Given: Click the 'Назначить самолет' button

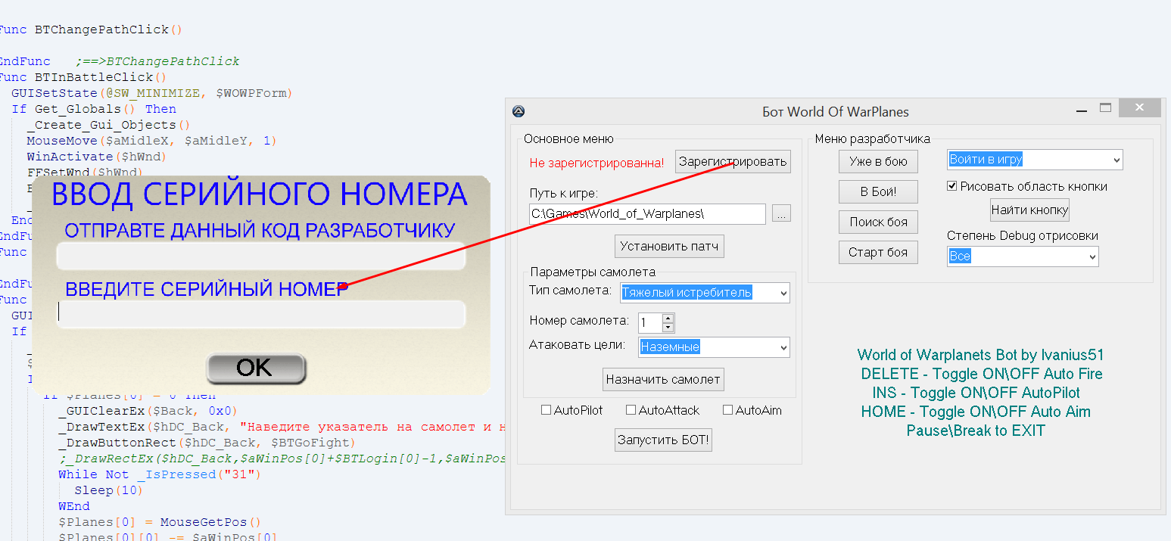Looking at the screenshot, I should (663, 379).
